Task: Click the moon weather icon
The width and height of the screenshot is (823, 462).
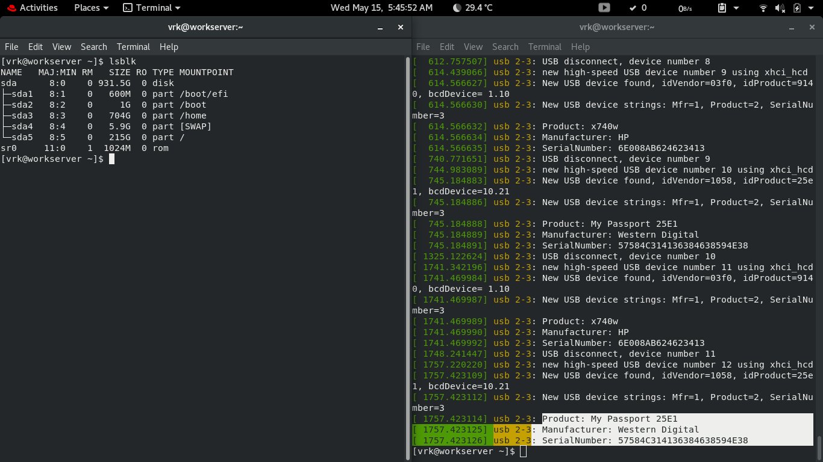Action: (457, 8)
